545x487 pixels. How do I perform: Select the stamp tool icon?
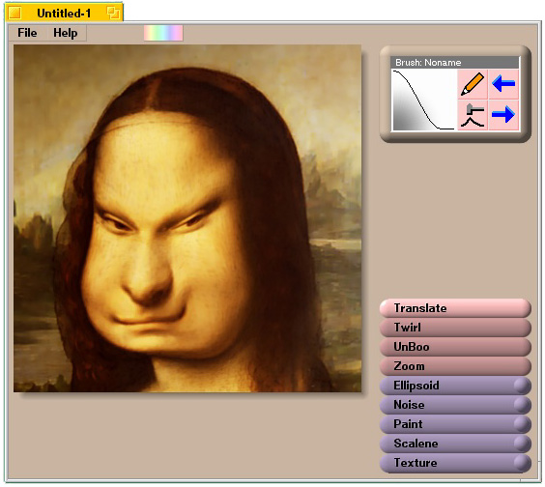(473, 115)
